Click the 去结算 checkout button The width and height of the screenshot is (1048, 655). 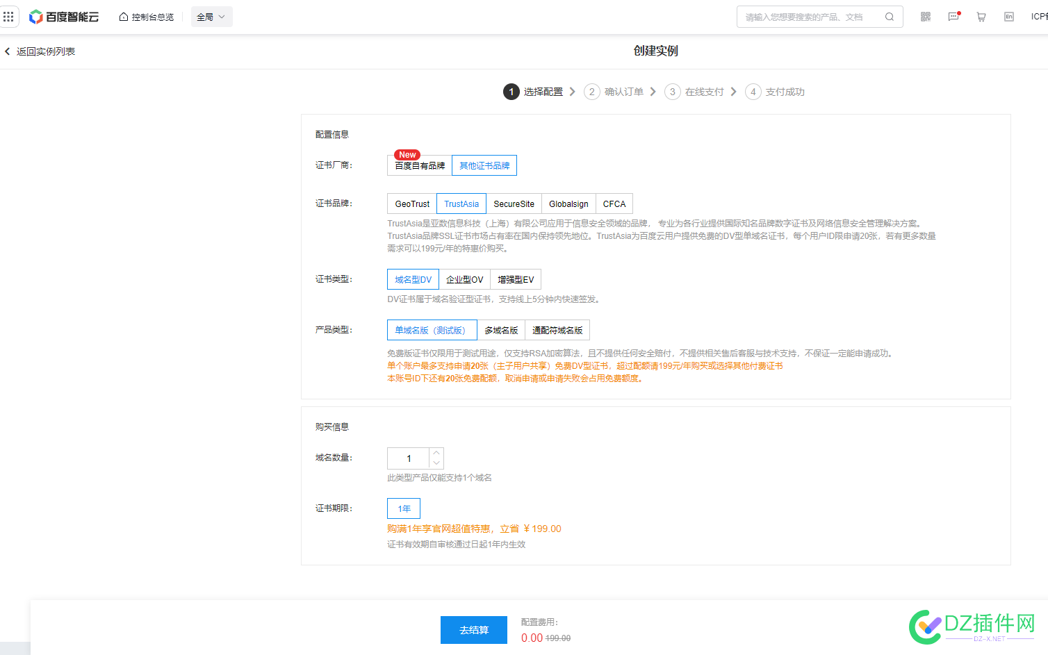(x=474, y=630)
